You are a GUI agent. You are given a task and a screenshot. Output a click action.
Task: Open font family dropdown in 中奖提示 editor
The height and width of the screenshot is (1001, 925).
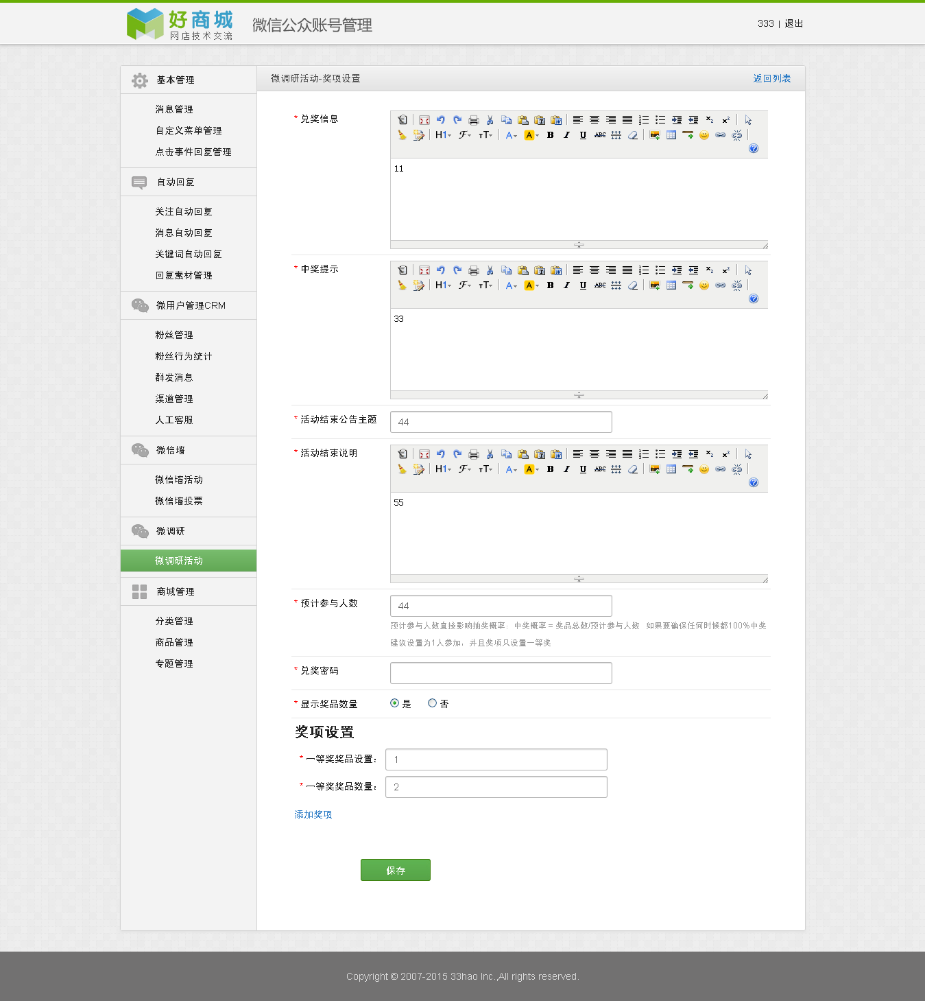point(466,285)
